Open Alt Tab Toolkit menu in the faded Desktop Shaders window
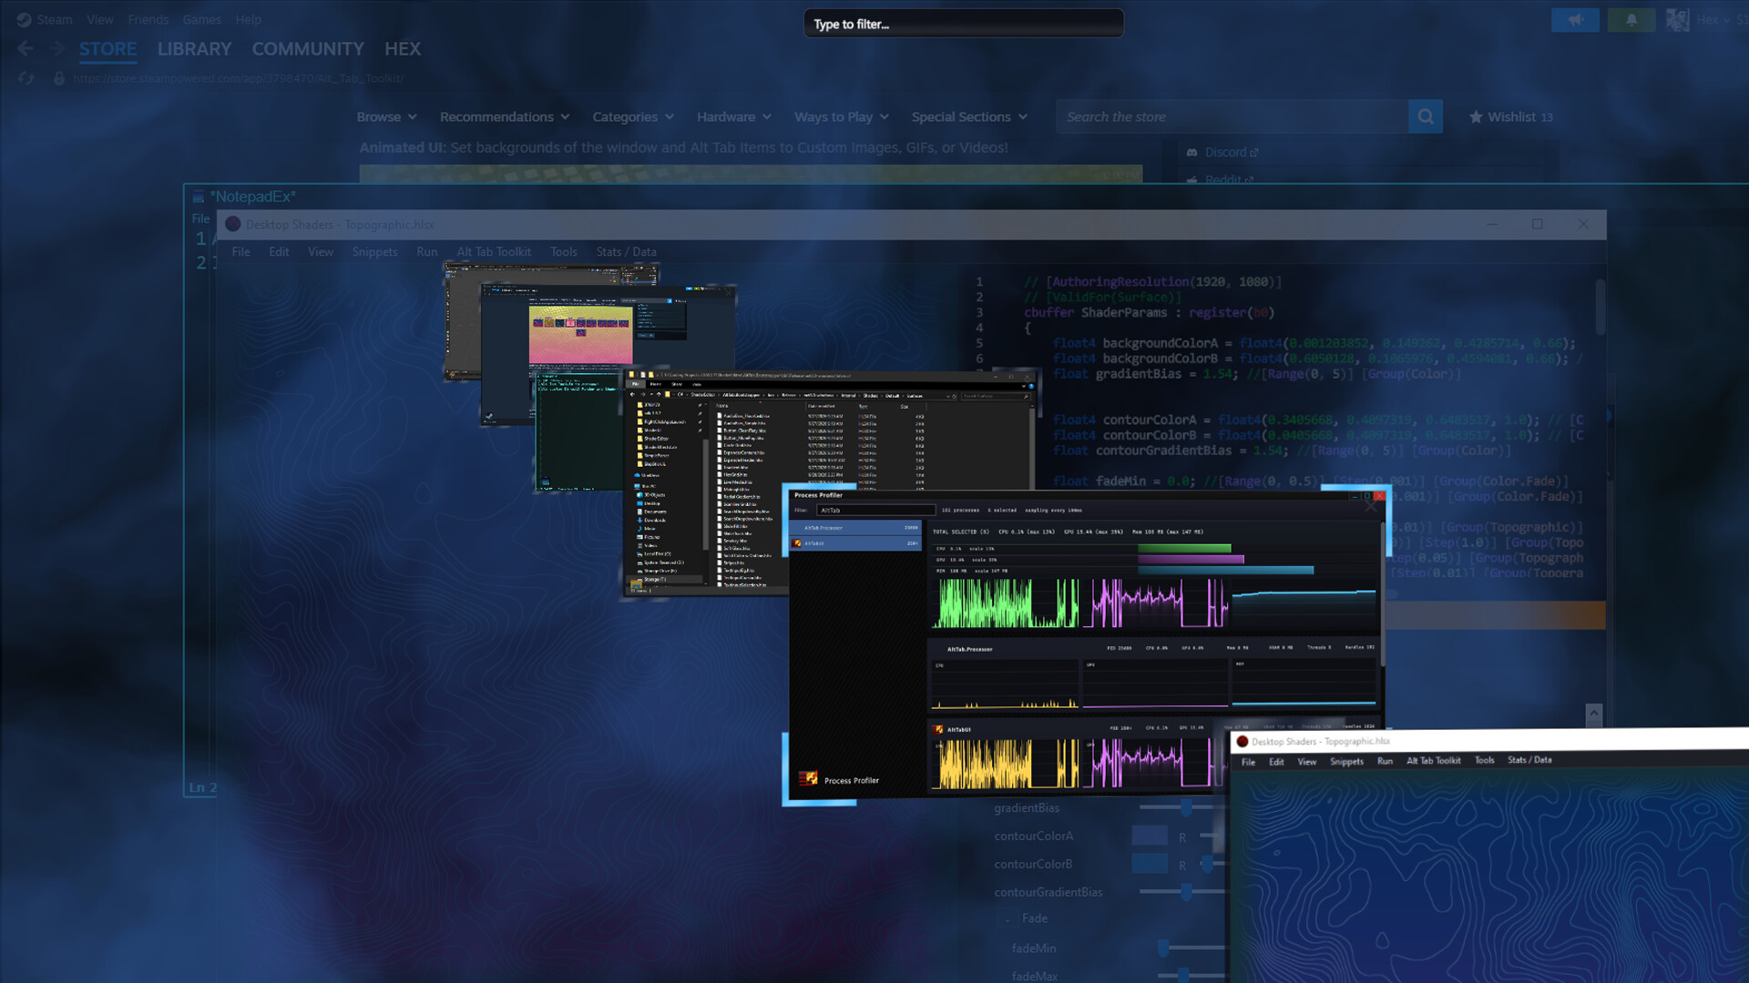1749x983 pixels. click(x=494, y=252)
